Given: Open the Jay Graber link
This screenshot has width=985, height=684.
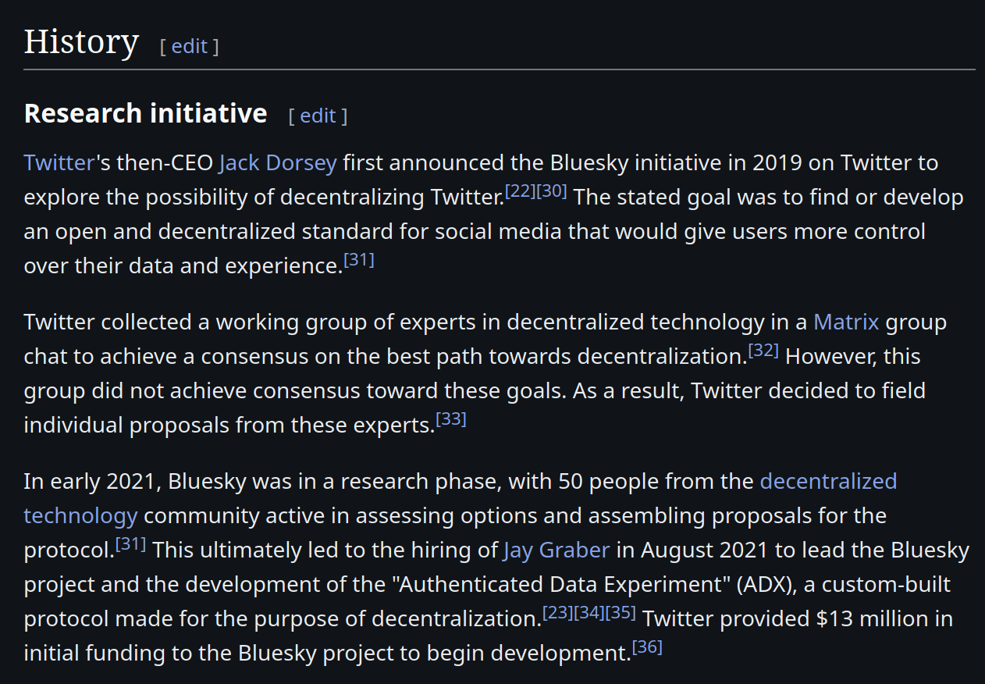Looking at the screenshot, I should [x=557, y=550].
